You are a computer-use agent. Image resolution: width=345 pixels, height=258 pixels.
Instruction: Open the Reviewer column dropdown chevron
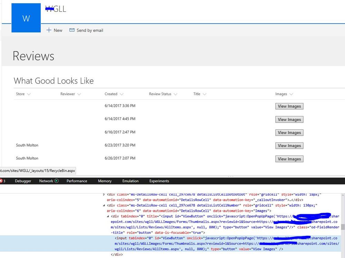click(x=79, y=94)
